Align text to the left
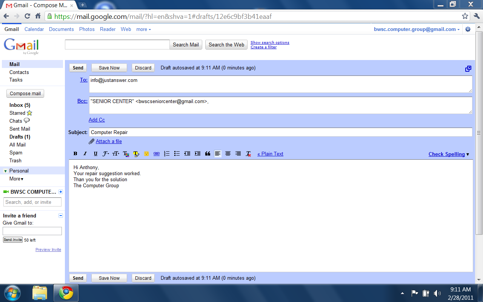The height and width of the screenshot is (302, 483). click(218, 154)
